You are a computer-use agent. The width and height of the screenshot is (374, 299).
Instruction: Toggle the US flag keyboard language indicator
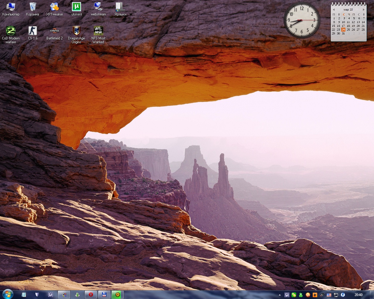329,295
